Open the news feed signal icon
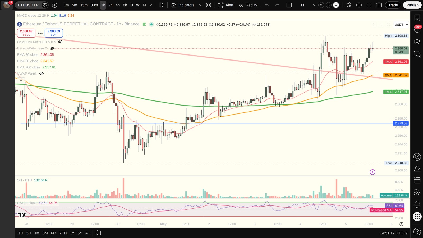 tap(417, 192)
